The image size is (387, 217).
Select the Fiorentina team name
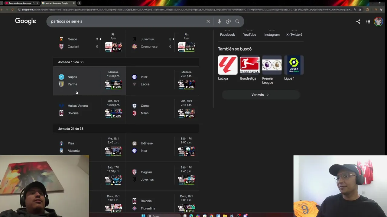[x=148, y=208]
